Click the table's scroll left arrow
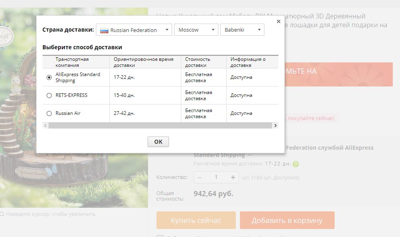The width and height of the screenshot is (400, 237). (x=45, y=126)
